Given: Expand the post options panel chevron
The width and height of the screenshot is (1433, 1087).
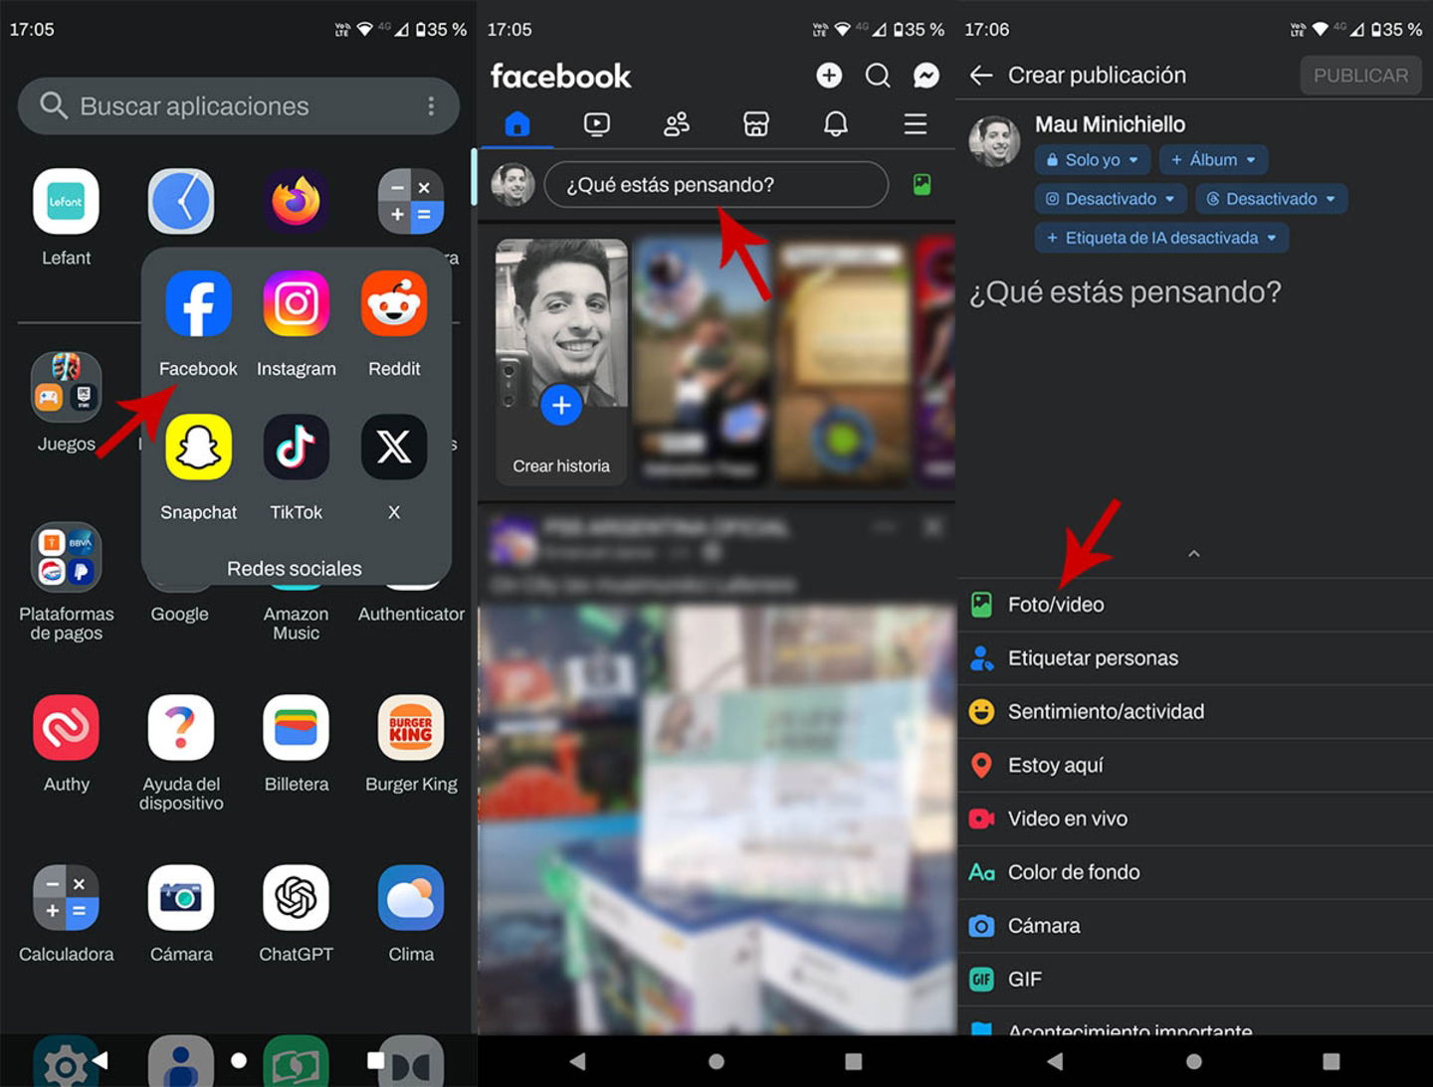Looking at the screenshot, I should (1194, 554).
